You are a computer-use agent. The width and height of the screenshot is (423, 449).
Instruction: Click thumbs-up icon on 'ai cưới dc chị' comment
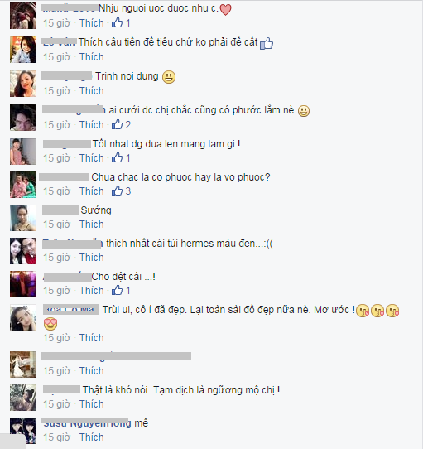[117, 124]
